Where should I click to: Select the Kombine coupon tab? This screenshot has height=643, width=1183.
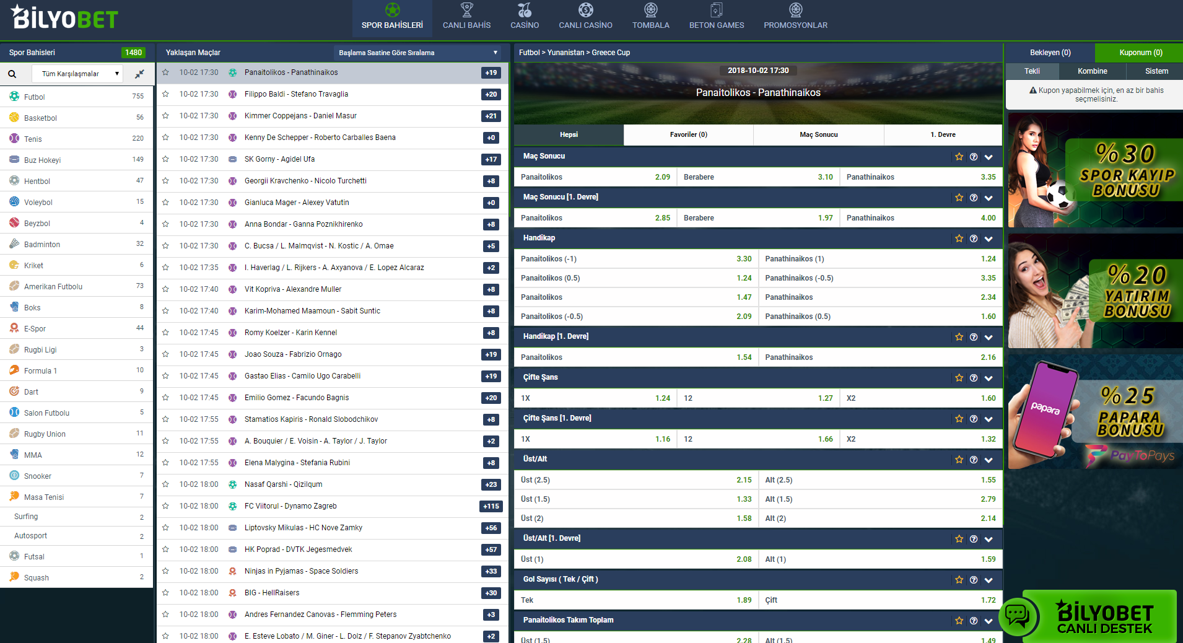(x=1092, y=71)
